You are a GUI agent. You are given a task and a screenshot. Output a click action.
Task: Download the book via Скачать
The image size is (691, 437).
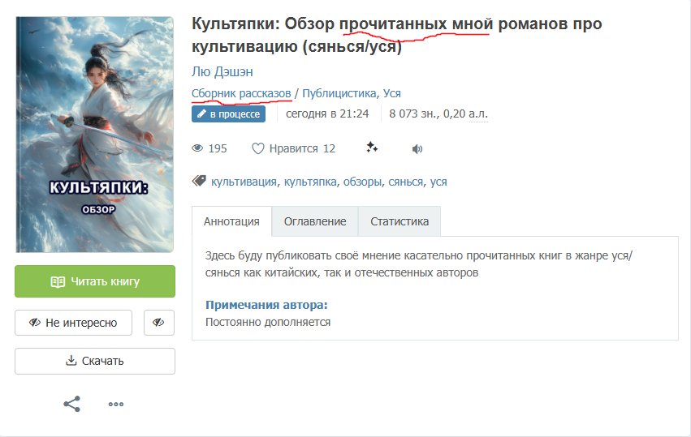95,361
